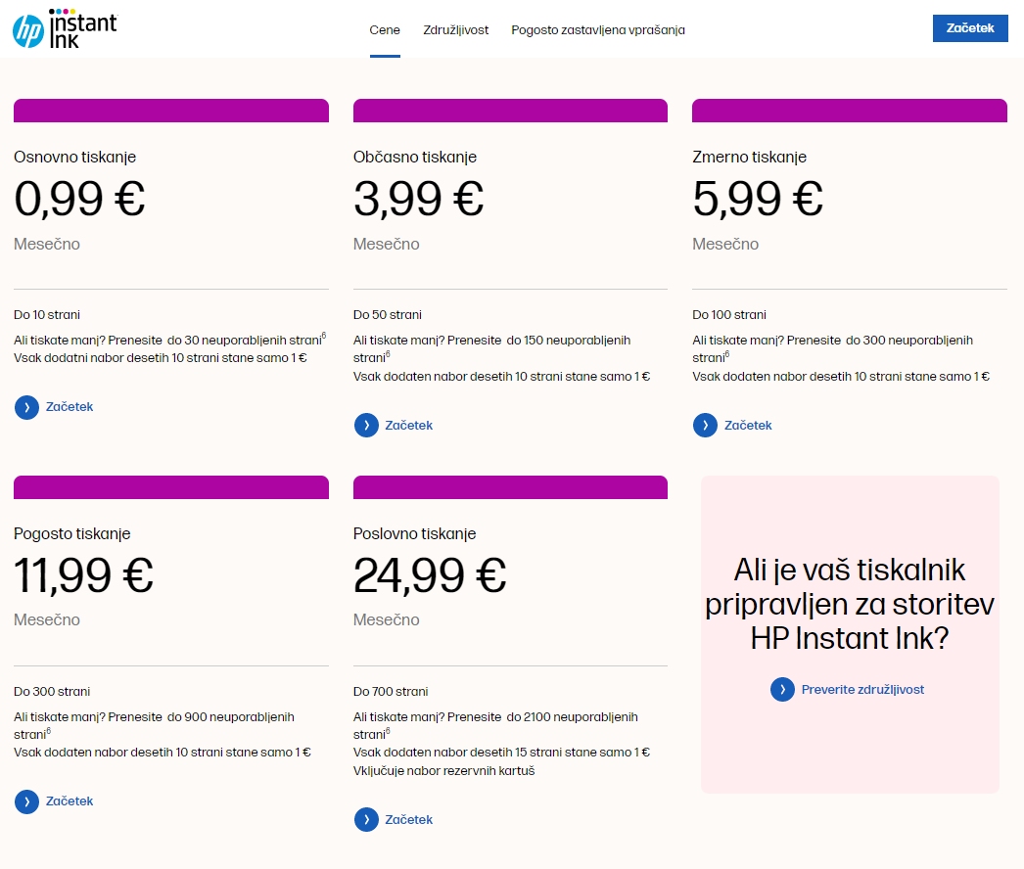1024x869 pixels.
Task: Click arrow icon under Osnovno tiskanje plan
Action: (26, 407)
